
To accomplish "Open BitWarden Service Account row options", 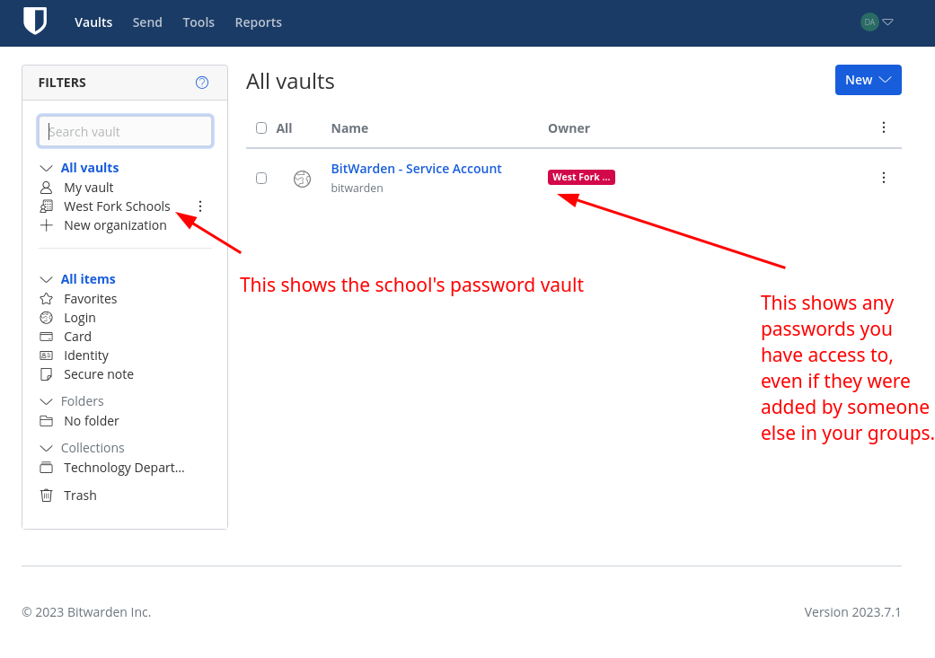I will click(883, 178).
